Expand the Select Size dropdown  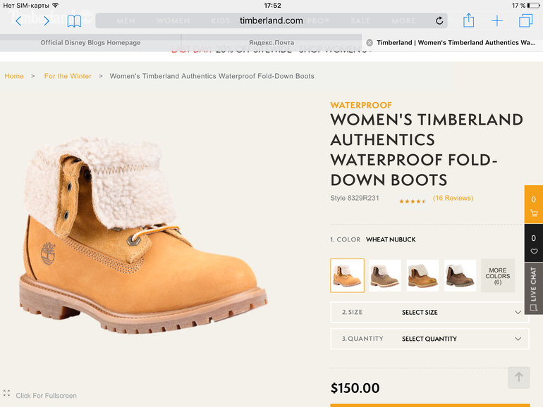[429, 312]
